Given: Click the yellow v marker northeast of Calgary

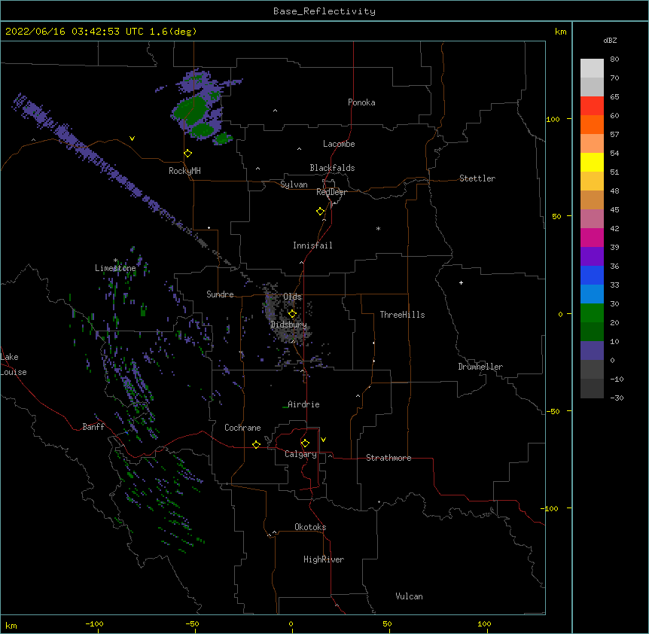Looking at the screenshot, I should [323, 440].
